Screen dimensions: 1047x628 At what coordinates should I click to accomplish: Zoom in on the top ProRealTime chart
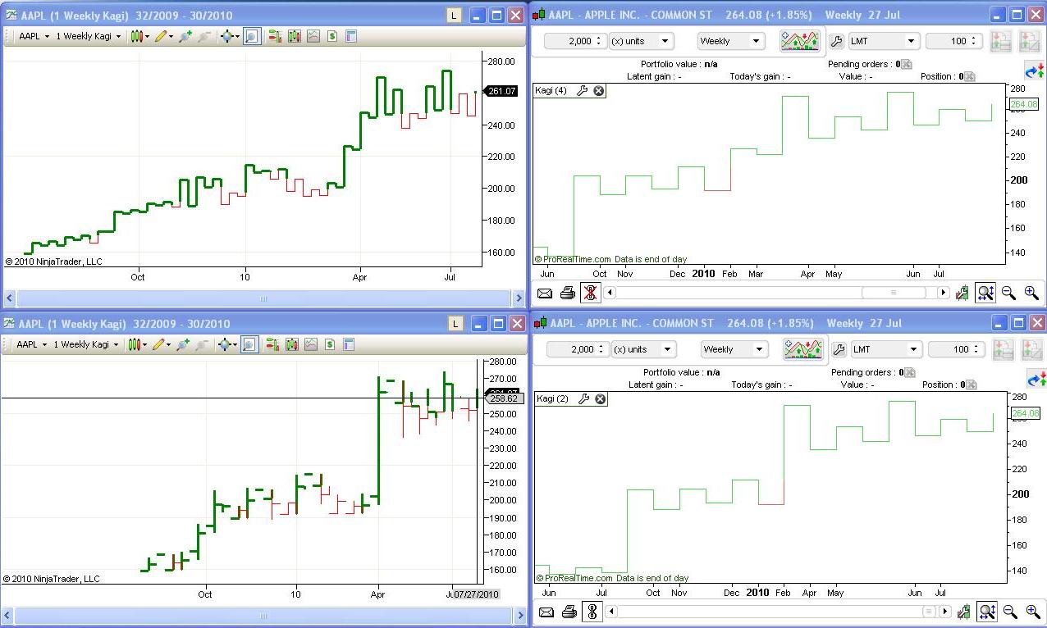point(1031,293)
